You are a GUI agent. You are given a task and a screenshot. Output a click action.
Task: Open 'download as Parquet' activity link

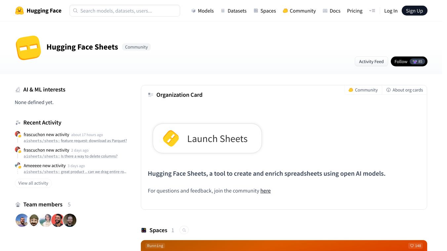coord(94,141)
